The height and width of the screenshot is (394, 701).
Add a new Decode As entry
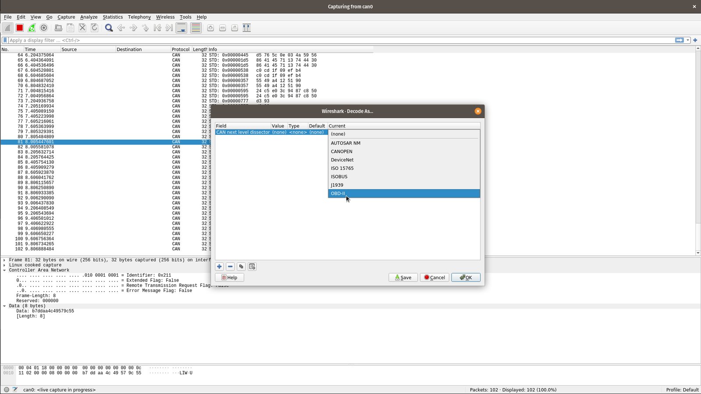pyautogui.click(x=220, y=267)
